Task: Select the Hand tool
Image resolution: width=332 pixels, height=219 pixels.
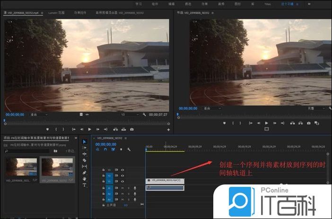Action: pyautogui.click(x=84, y=179)
